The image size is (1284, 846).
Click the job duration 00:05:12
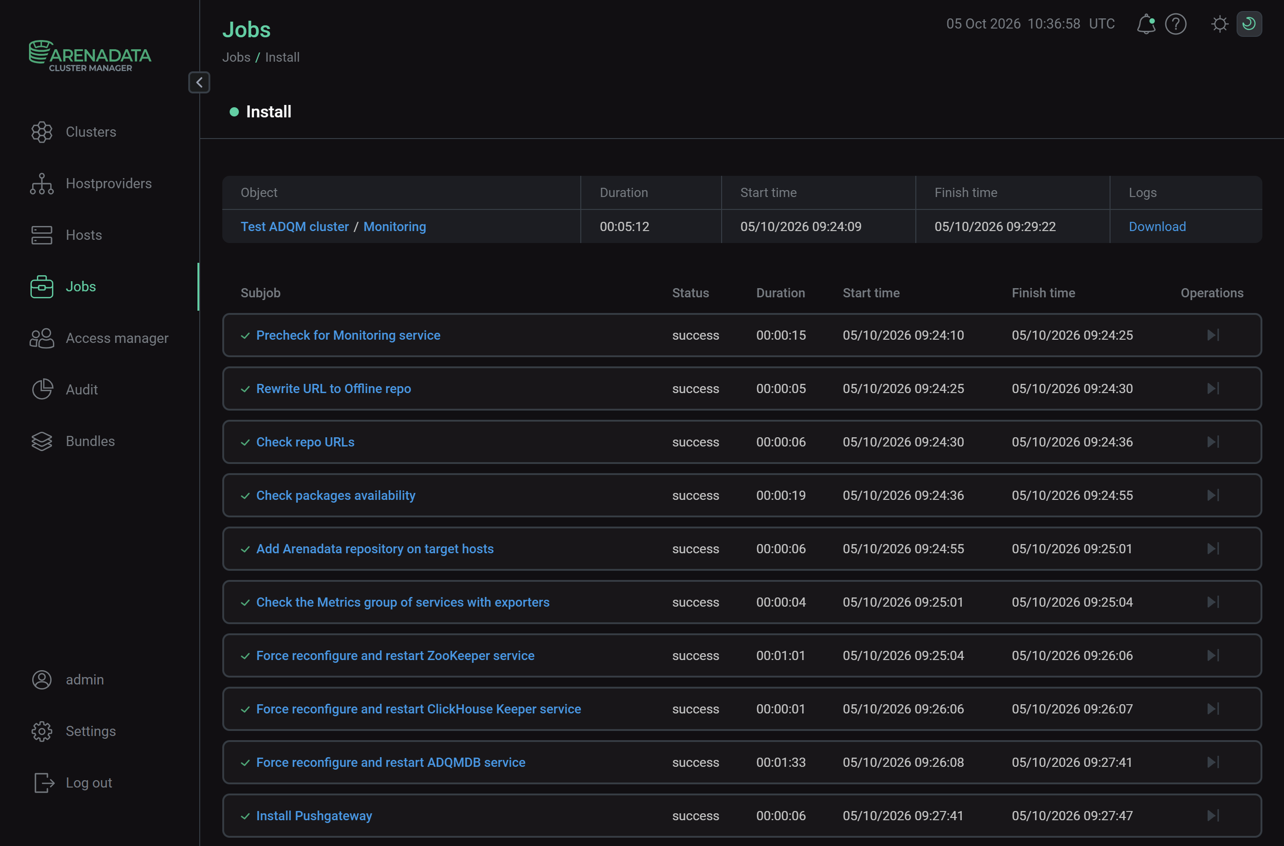pos(624,226)
